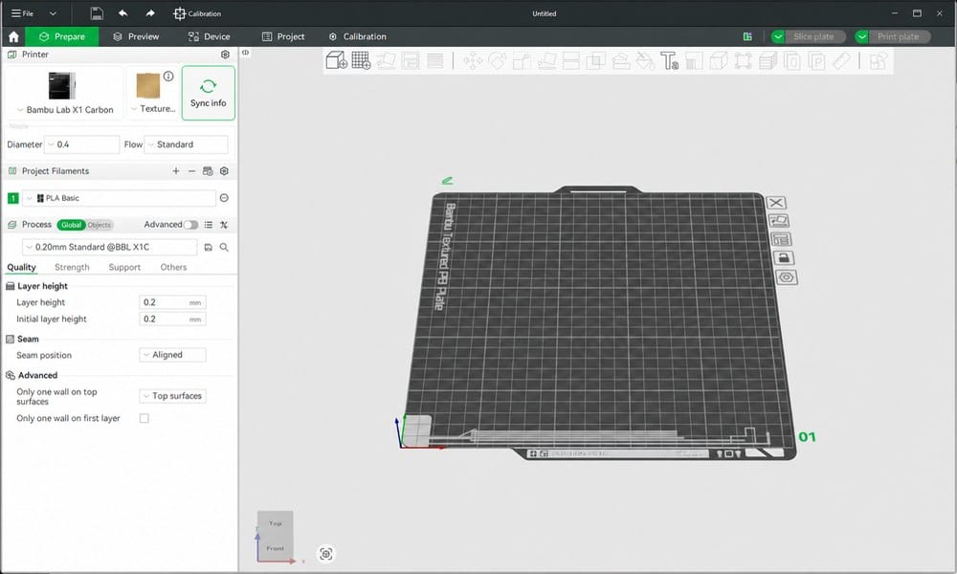The image size is (957, 574).
Task: Search process settings magnifier icon
Action: pyautogui.click(x=224, y=247)
